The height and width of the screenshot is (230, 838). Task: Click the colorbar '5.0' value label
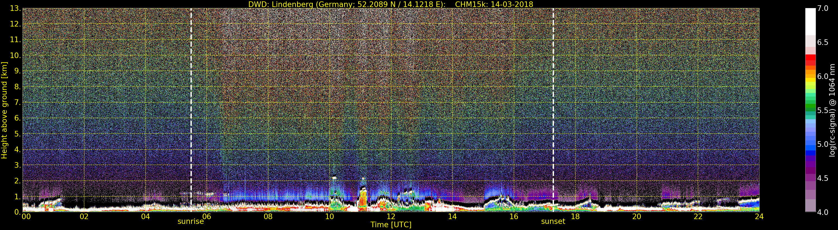coord(823,144)
